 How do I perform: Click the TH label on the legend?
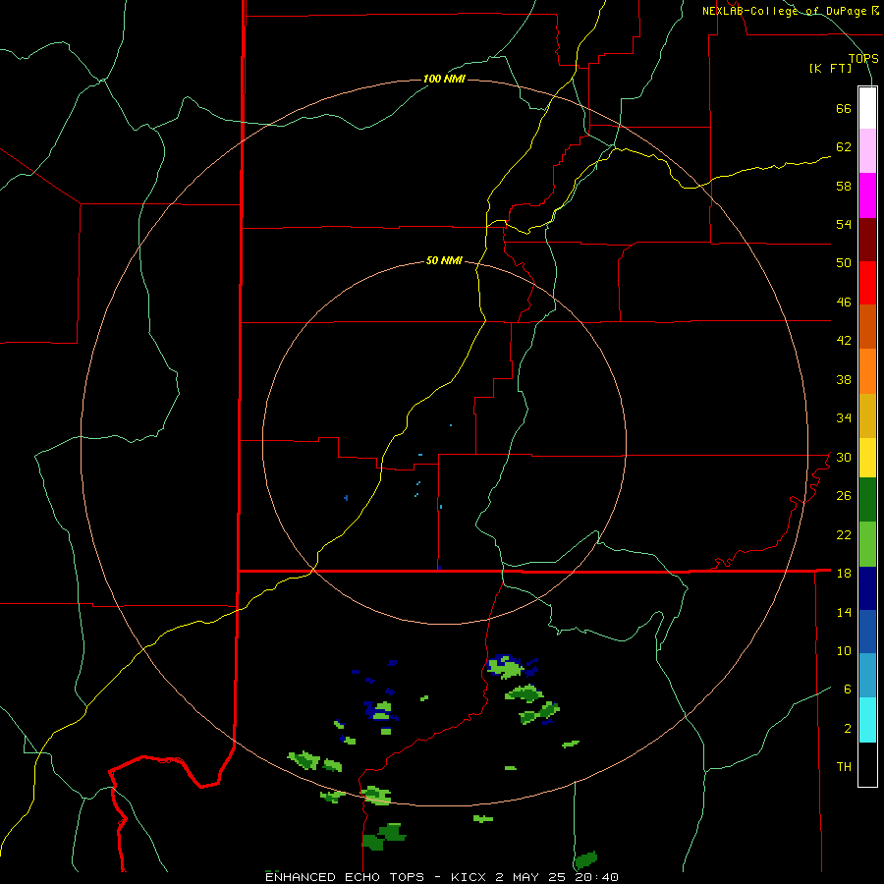[844, 766]
